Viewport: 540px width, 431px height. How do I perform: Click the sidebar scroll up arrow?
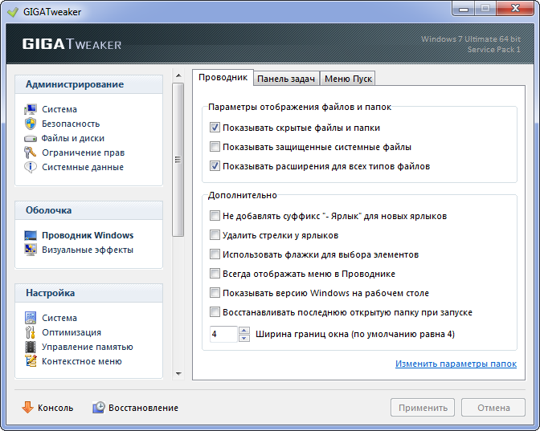click(x=178, y=75)
